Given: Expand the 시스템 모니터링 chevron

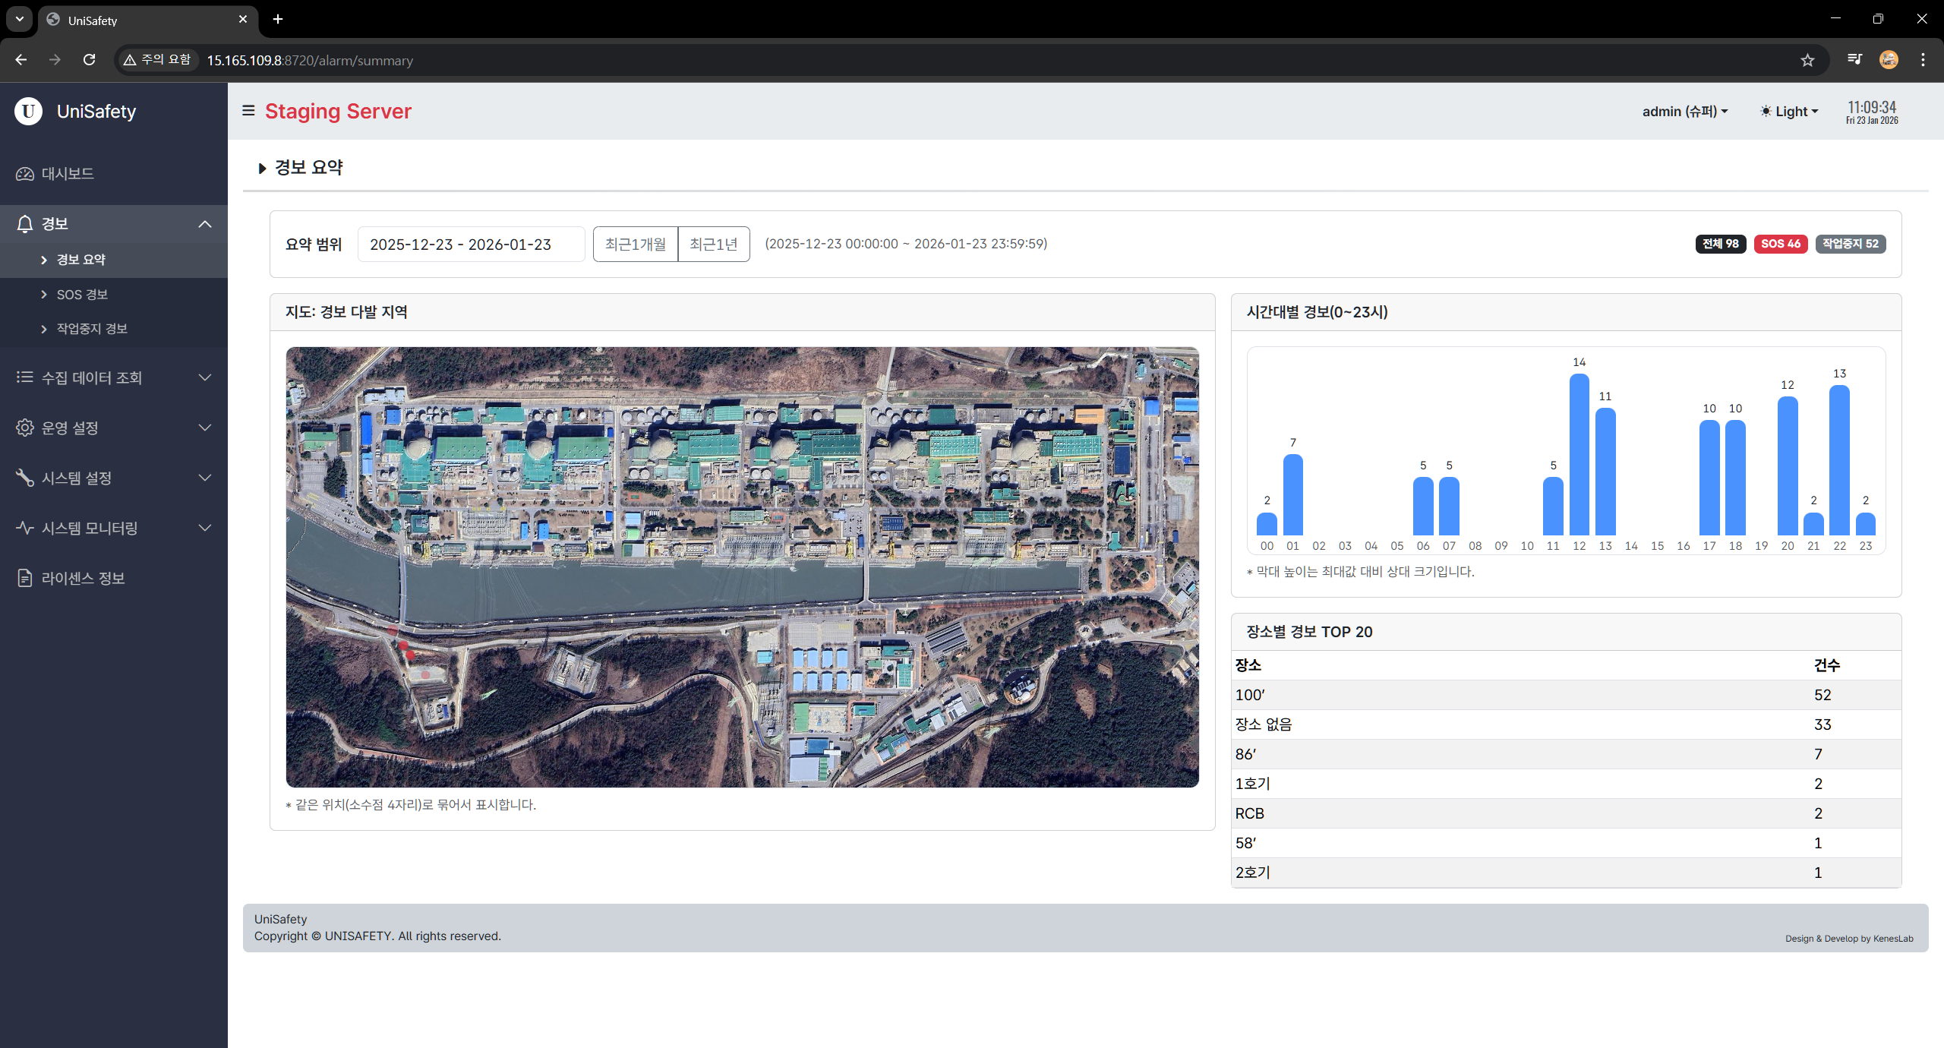Looking at the screenshot, I should 205,528.
